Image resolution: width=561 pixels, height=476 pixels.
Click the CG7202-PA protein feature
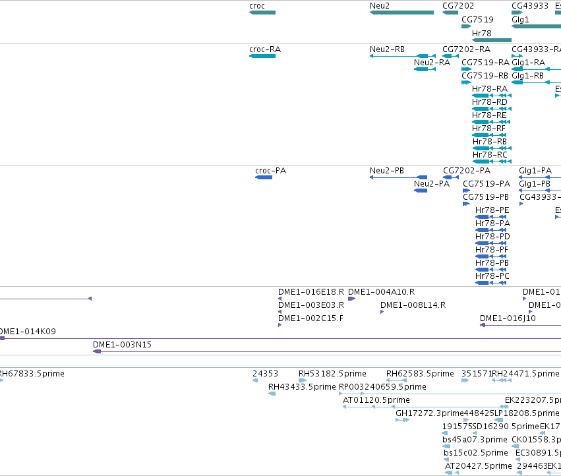click(x=451, y=177)
